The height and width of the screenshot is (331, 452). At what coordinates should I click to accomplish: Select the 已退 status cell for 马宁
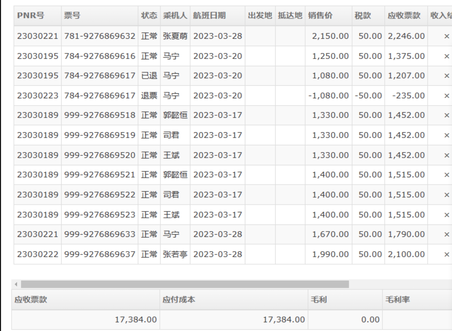point(149,76)
